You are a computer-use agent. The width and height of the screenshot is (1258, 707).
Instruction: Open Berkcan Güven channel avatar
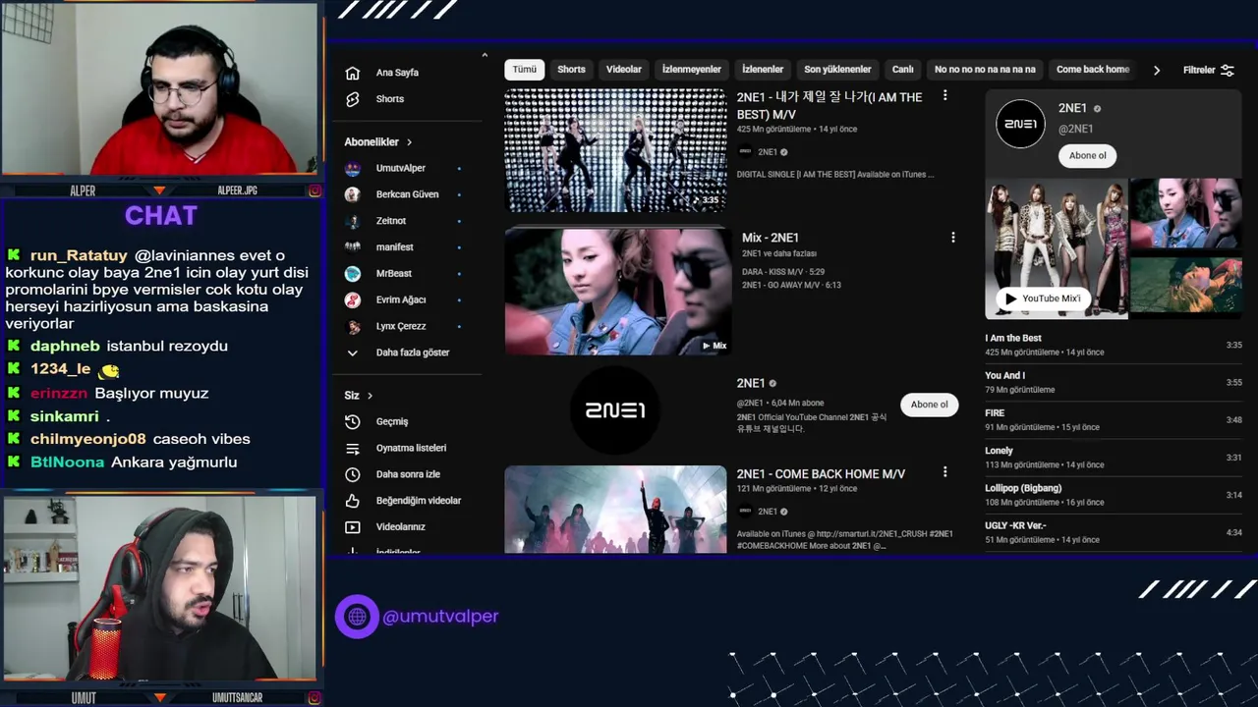(x=353, y=194)
